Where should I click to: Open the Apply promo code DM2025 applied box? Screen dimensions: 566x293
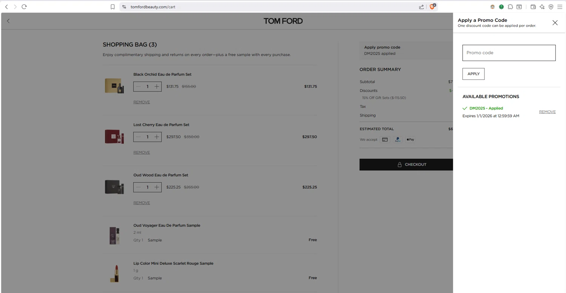point(406,50)
